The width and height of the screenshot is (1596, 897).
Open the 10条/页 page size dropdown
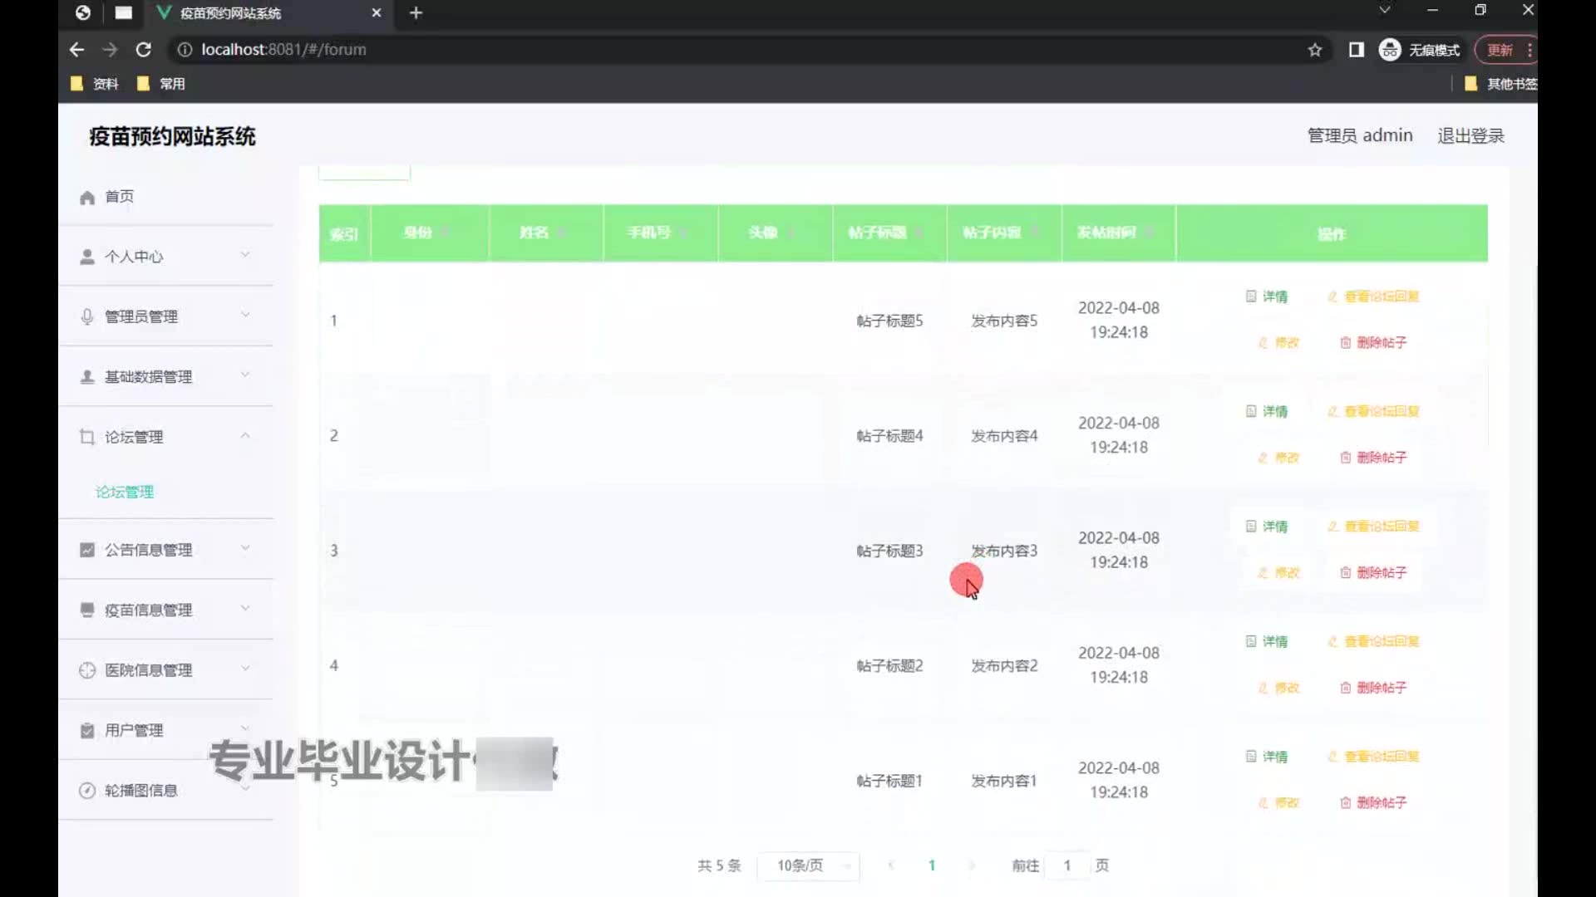[x=807, y=865]
